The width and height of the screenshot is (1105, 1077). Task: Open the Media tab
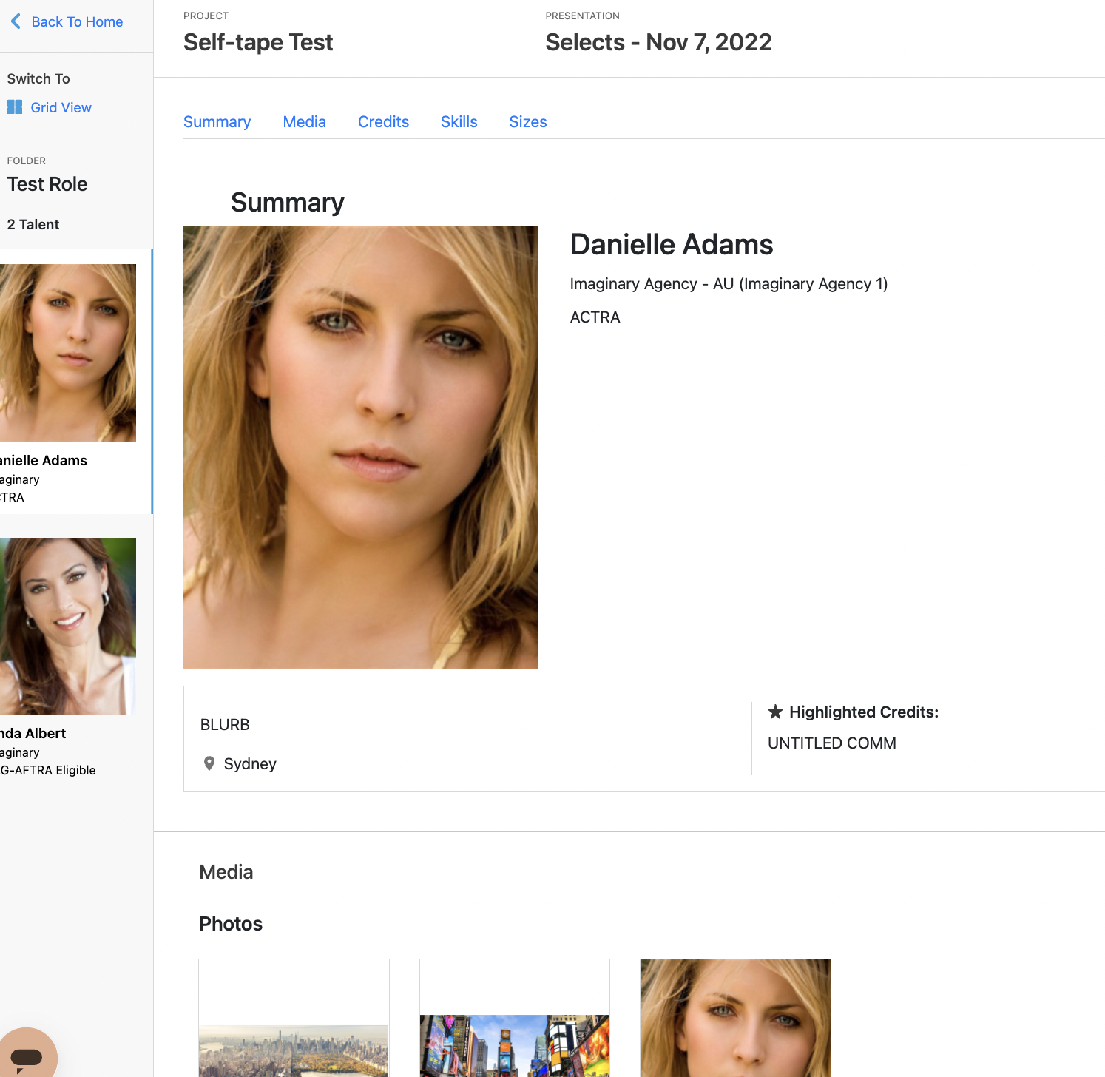pyautogui.click(x=304, y=122)
